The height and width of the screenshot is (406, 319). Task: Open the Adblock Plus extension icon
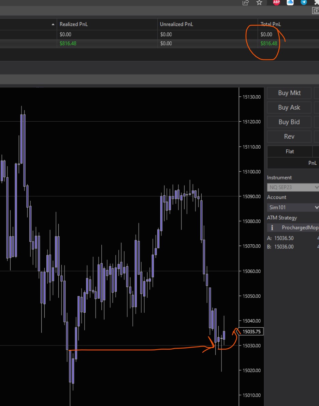click(x=276, y=2)
